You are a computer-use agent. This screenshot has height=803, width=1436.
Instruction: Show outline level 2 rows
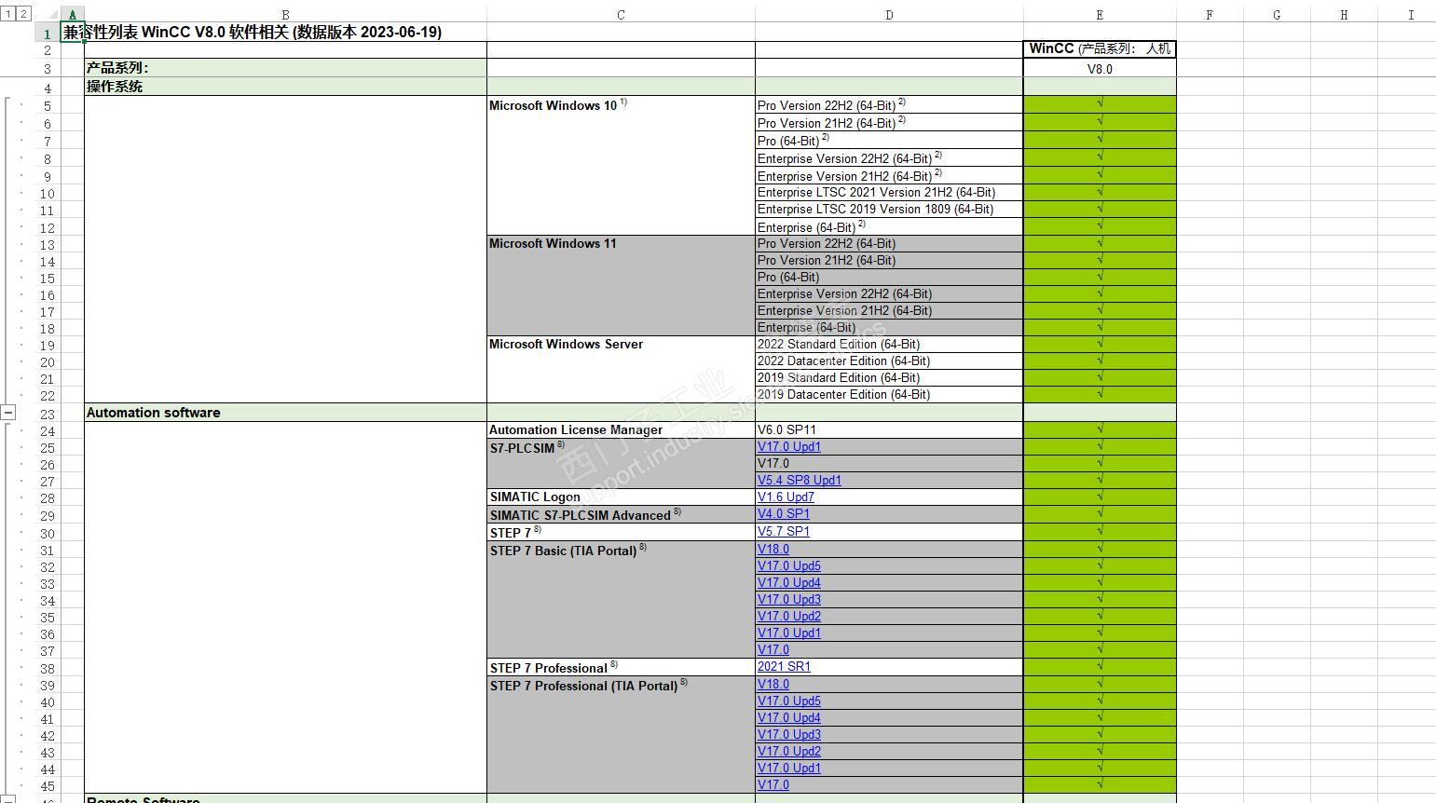tap(23, 14)
